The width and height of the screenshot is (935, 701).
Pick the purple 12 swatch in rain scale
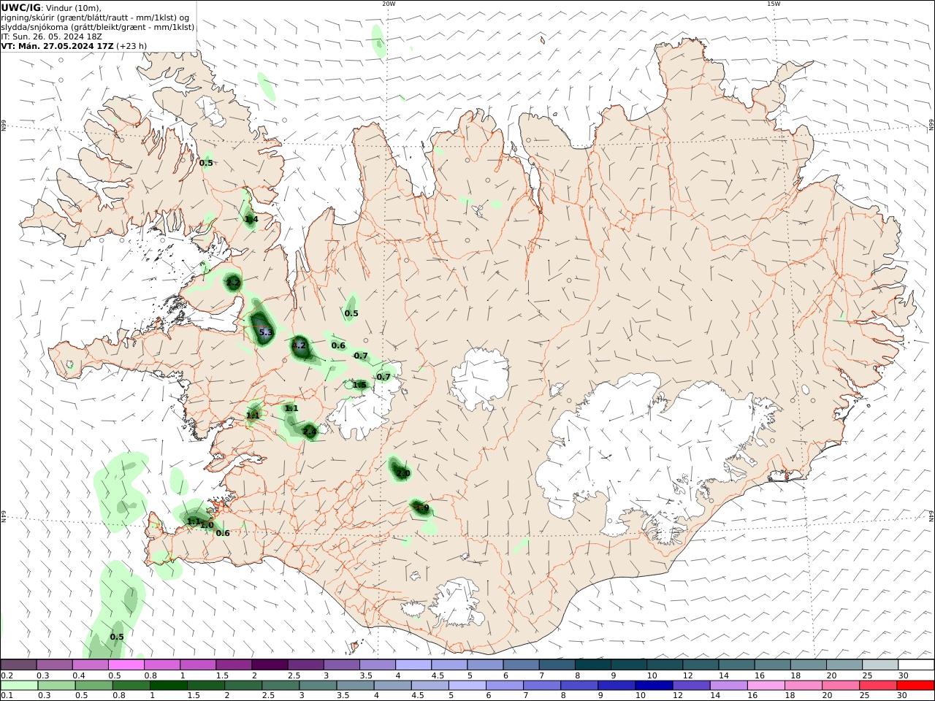point(691,686)
